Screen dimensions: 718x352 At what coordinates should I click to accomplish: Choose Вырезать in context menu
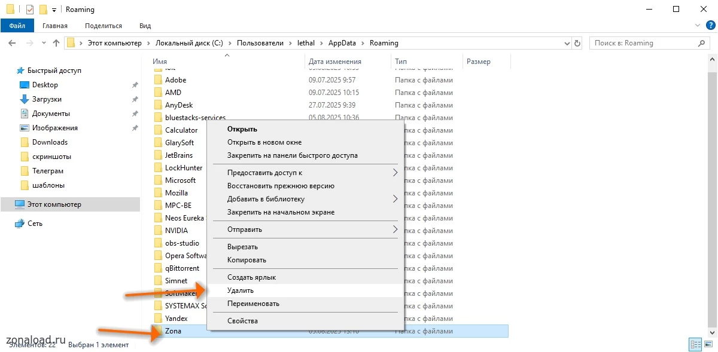pyautogui.click(x=242, y=247)
